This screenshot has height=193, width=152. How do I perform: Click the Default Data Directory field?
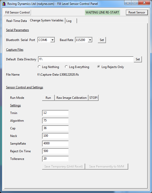coord(86,59)
